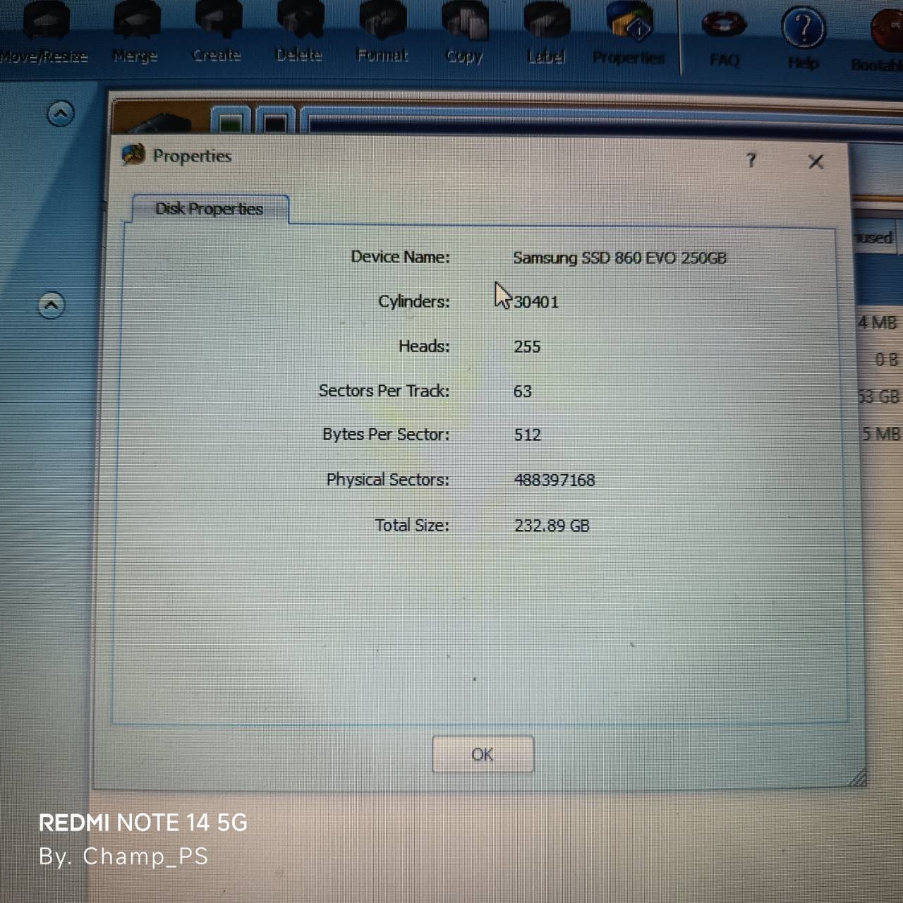Click the Device Name label

pos(400,257)
